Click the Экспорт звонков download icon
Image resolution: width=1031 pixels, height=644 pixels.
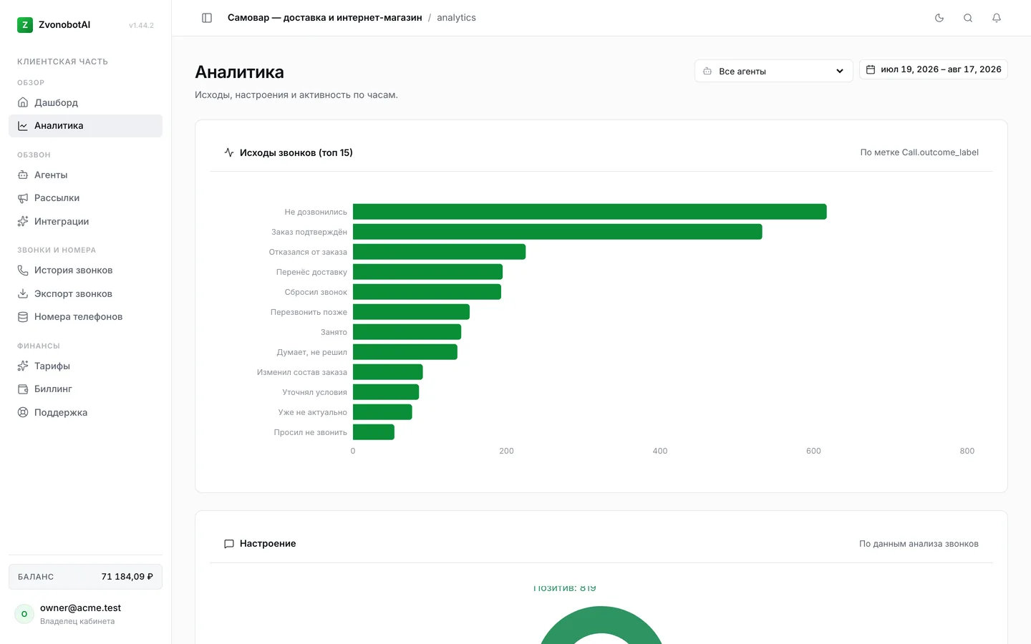(23, 294)
